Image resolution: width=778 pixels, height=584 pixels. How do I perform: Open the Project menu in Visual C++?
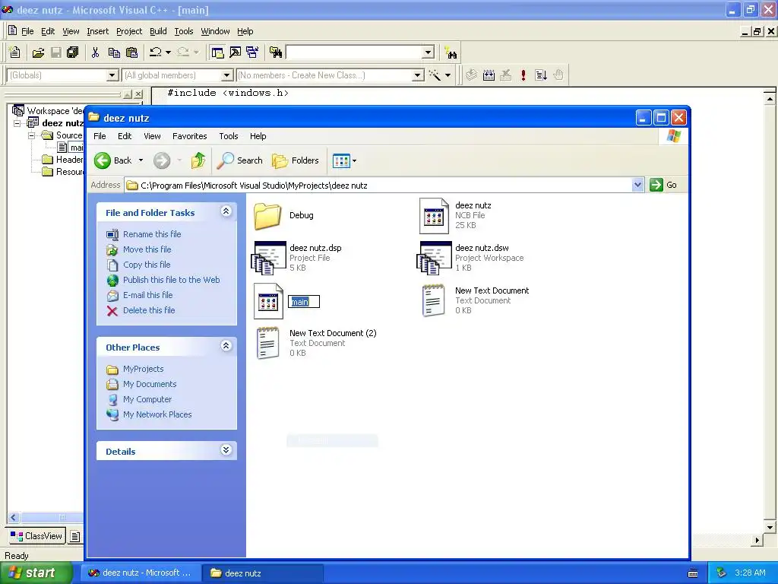[129, 31]
